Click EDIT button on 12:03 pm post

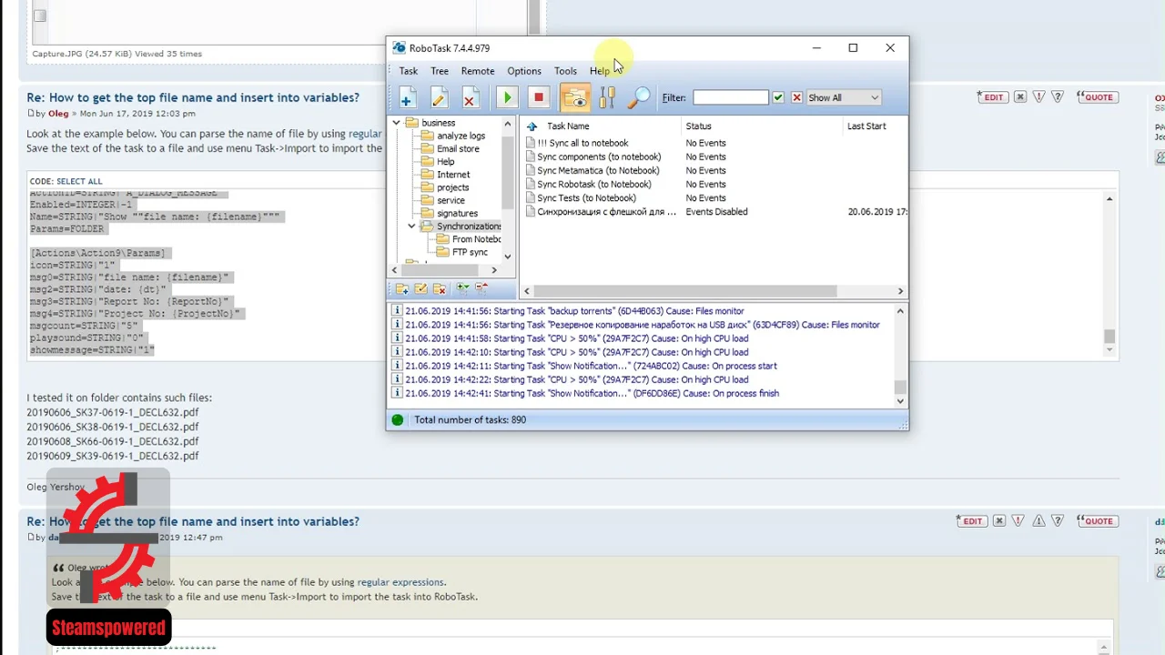[x=991, y=96]
